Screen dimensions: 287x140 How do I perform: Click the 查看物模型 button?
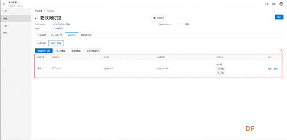point(76,51)
